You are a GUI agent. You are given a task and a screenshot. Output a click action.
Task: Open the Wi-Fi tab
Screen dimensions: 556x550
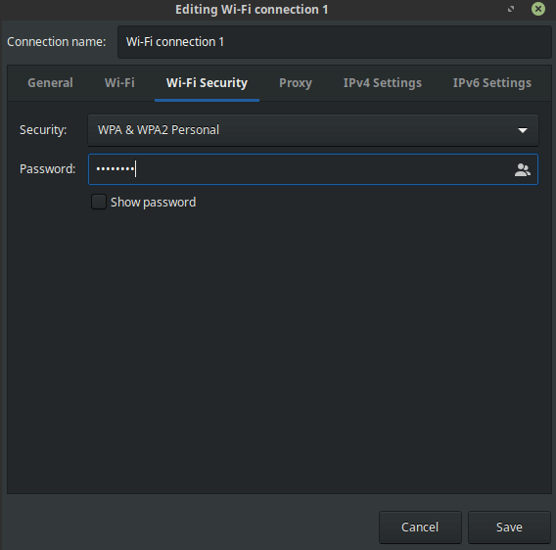119,83
